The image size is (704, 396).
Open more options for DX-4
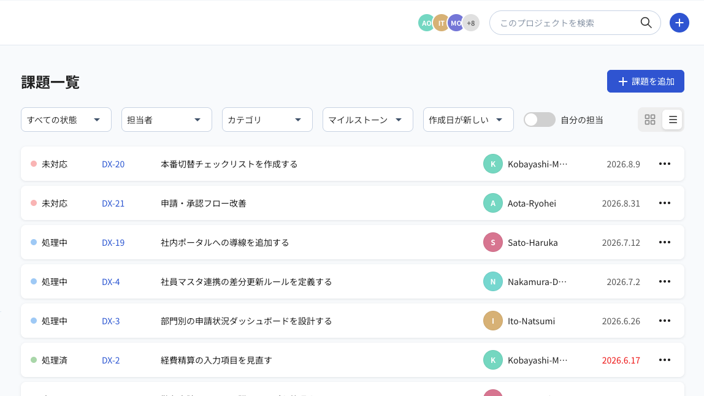[x=665, y=281]
